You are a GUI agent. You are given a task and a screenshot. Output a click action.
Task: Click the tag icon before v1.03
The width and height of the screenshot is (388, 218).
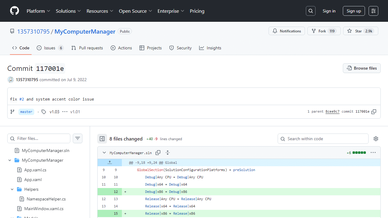pyautogui.click(x=44, y=112)
